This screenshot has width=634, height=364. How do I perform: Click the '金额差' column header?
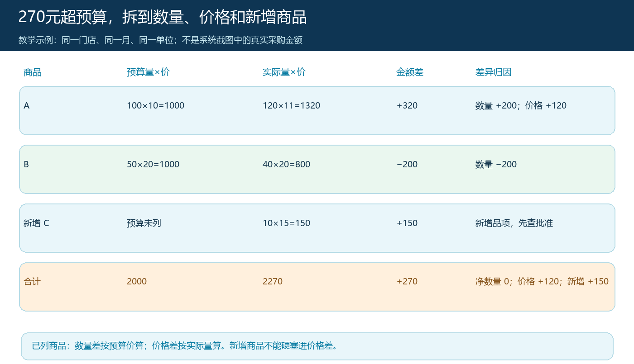(x=410, y=72)
